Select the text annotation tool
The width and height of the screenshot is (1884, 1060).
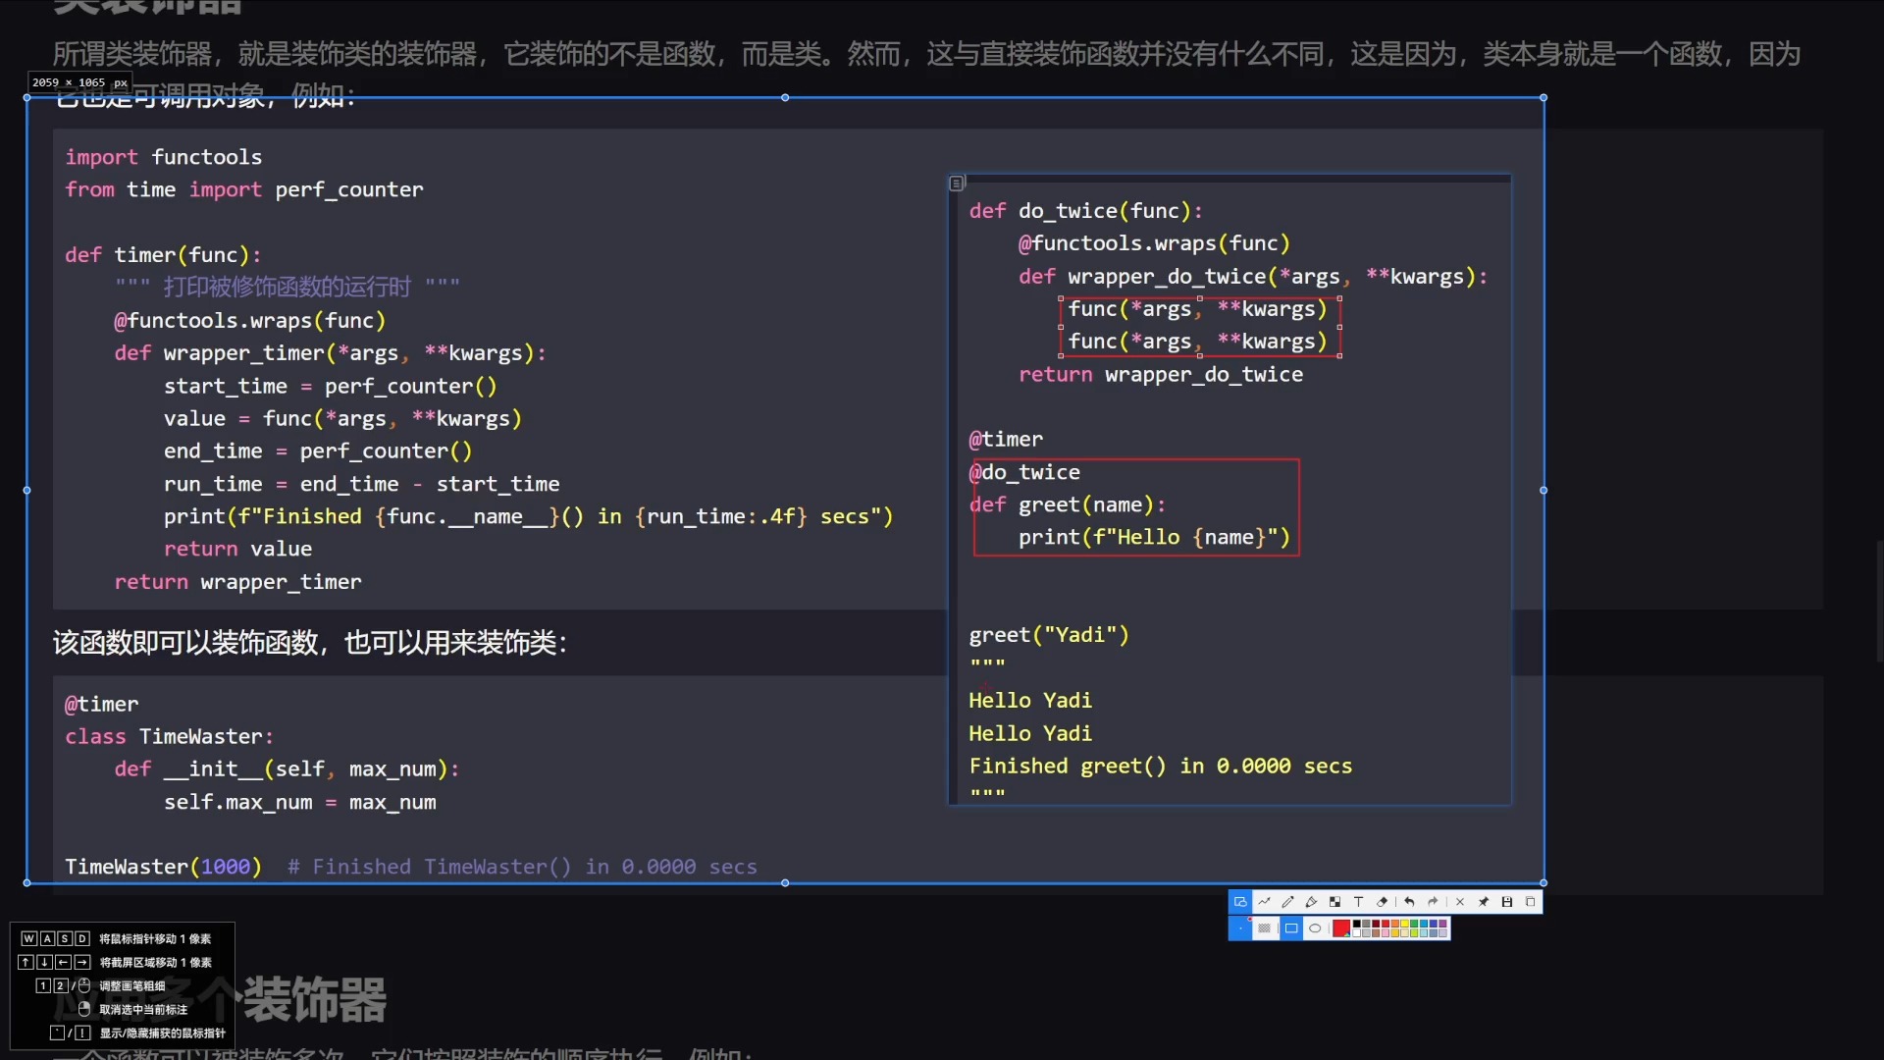click(1358, 901)
